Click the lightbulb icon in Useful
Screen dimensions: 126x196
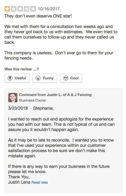(x=10, y=78)
